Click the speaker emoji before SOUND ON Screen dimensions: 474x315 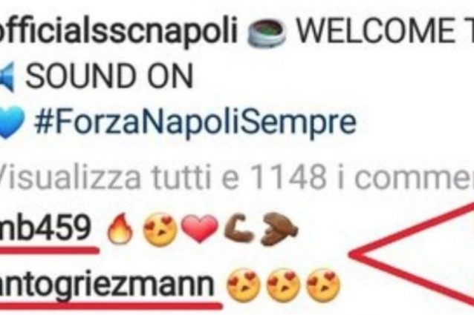tap(7, 76)
